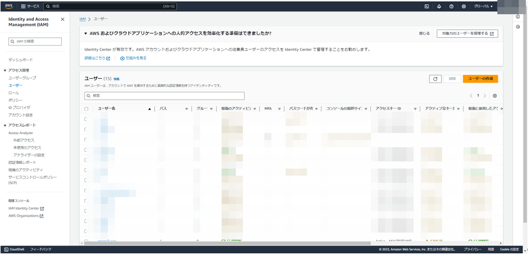528x255 pixels.
Task: Focus the top AWS 検索 search bar
Action: click(x=110, y=7)
